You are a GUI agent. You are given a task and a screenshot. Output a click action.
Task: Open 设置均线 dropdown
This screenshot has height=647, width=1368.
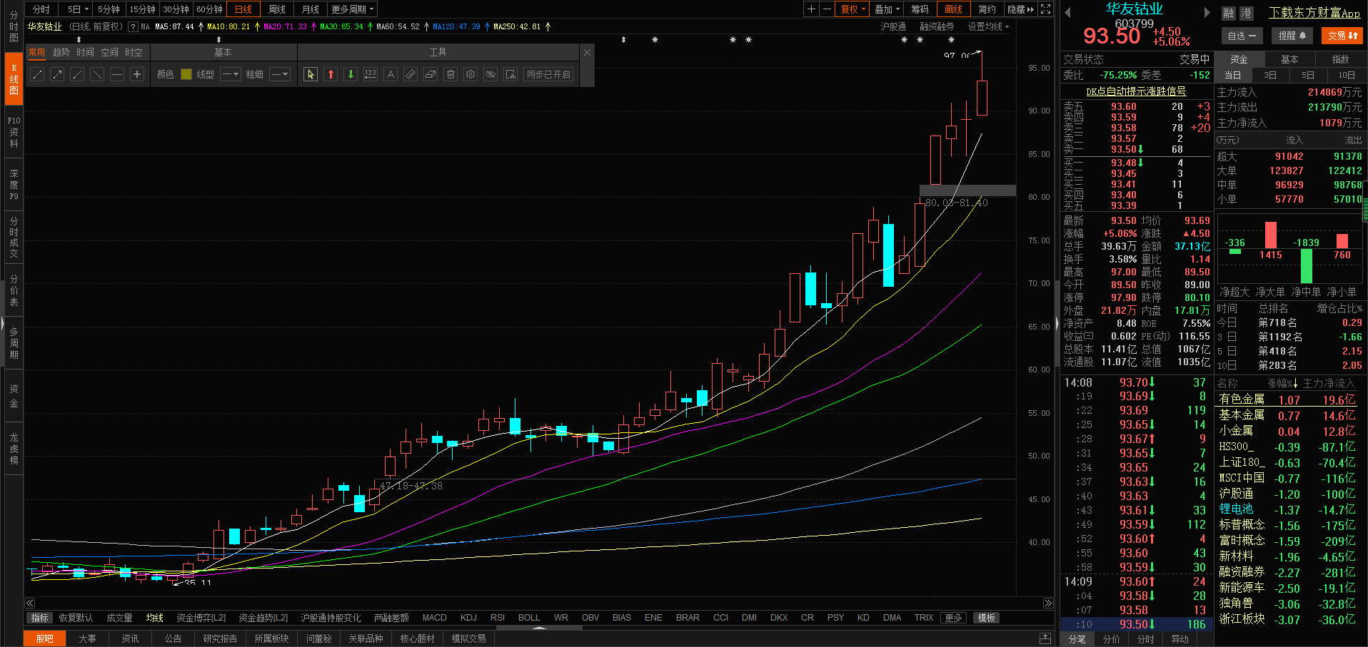989,26
